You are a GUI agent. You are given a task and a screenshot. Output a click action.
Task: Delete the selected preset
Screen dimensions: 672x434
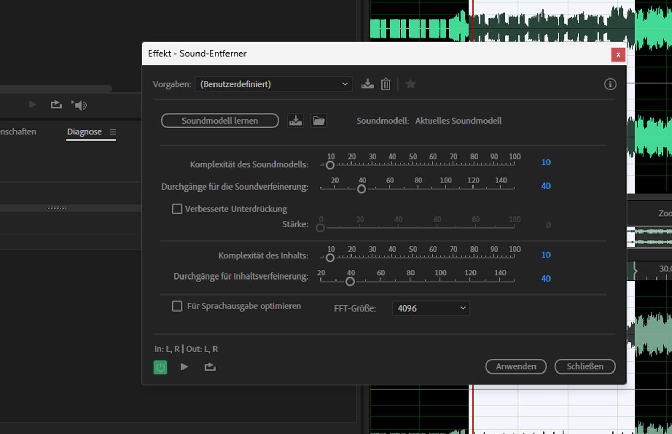click(385, 84)
